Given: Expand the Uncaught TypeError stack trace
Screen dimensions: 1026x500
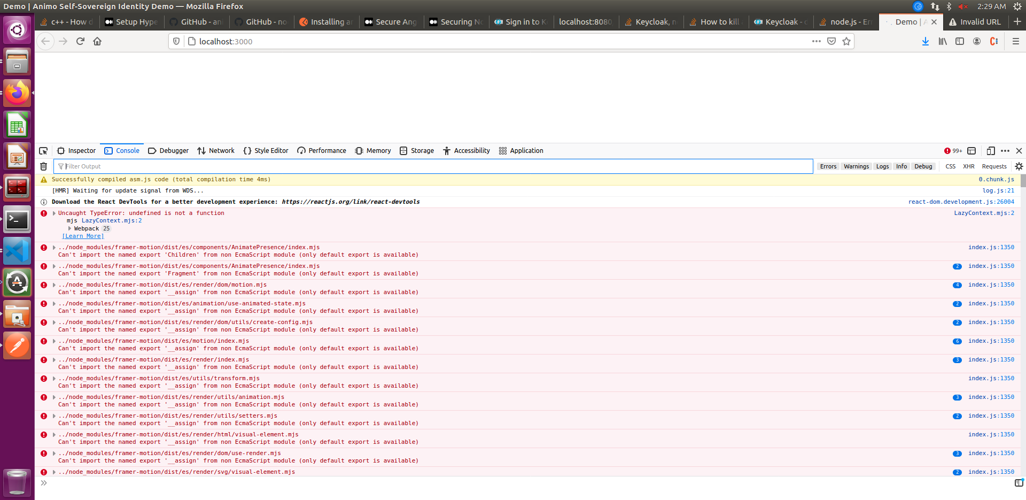Looking at the screenshot, I should pos(53,213).
